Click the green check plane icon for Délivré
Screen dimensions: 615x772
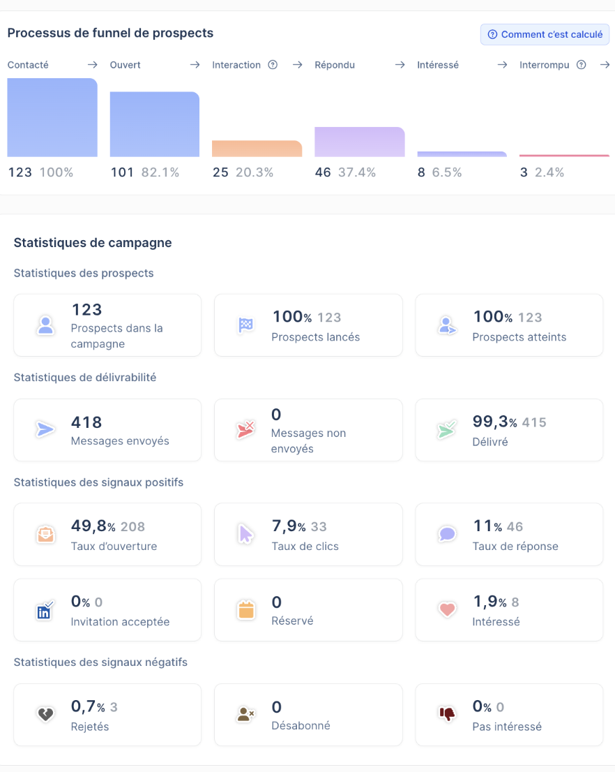[x=447, y=429]
